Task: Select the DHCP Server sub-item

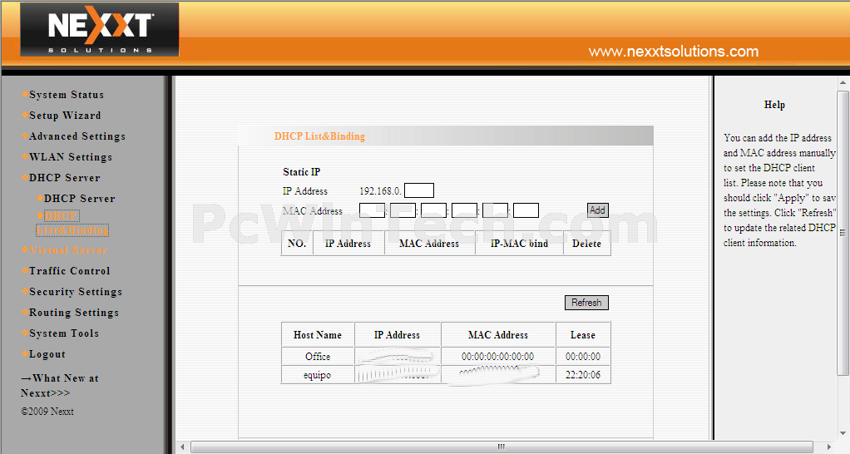Action: [79, 199]
